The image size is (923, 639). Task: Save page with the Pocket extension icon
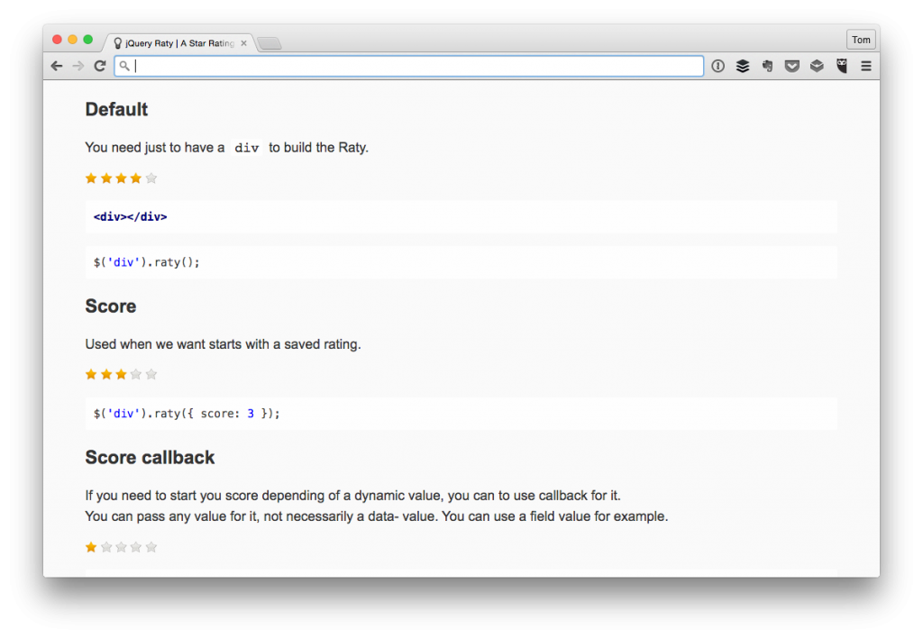point(792,66)
